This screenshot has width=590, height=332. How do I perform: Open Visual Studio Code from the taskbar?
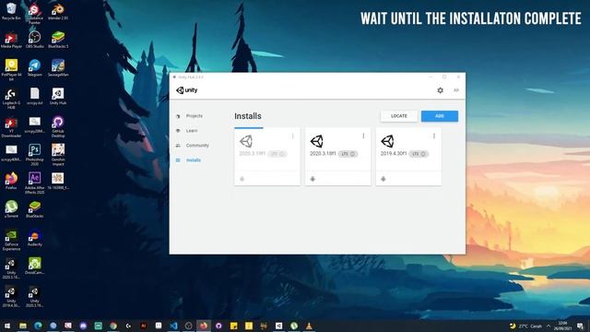click(x=173, y=326)
